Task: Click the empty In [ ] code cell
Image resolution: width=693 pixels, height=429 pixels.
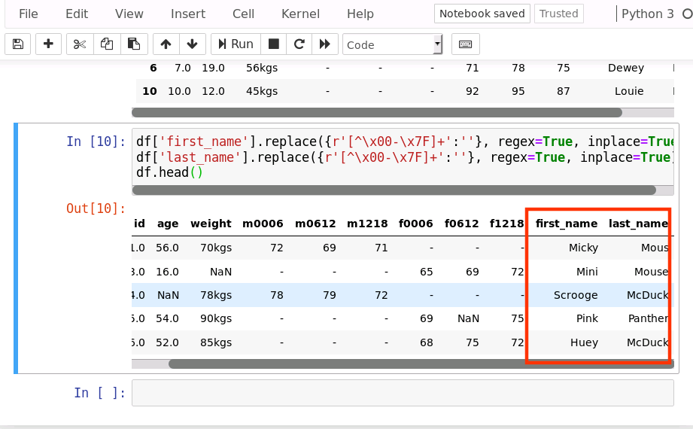Action: 402,393
